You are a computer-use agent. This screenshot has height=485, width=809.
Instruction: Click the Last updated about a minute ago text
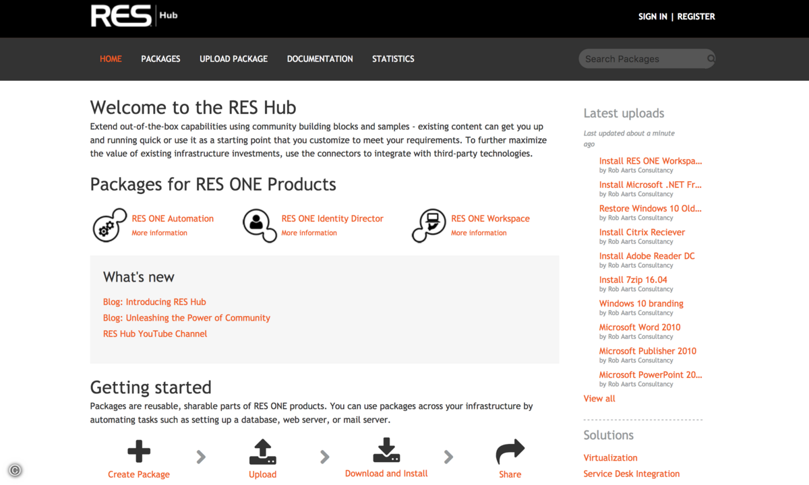(629, 139)
